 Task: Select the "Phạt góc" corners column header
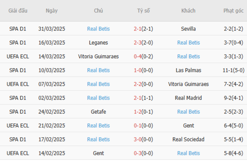pyautogui.click(x=233, y=11)
